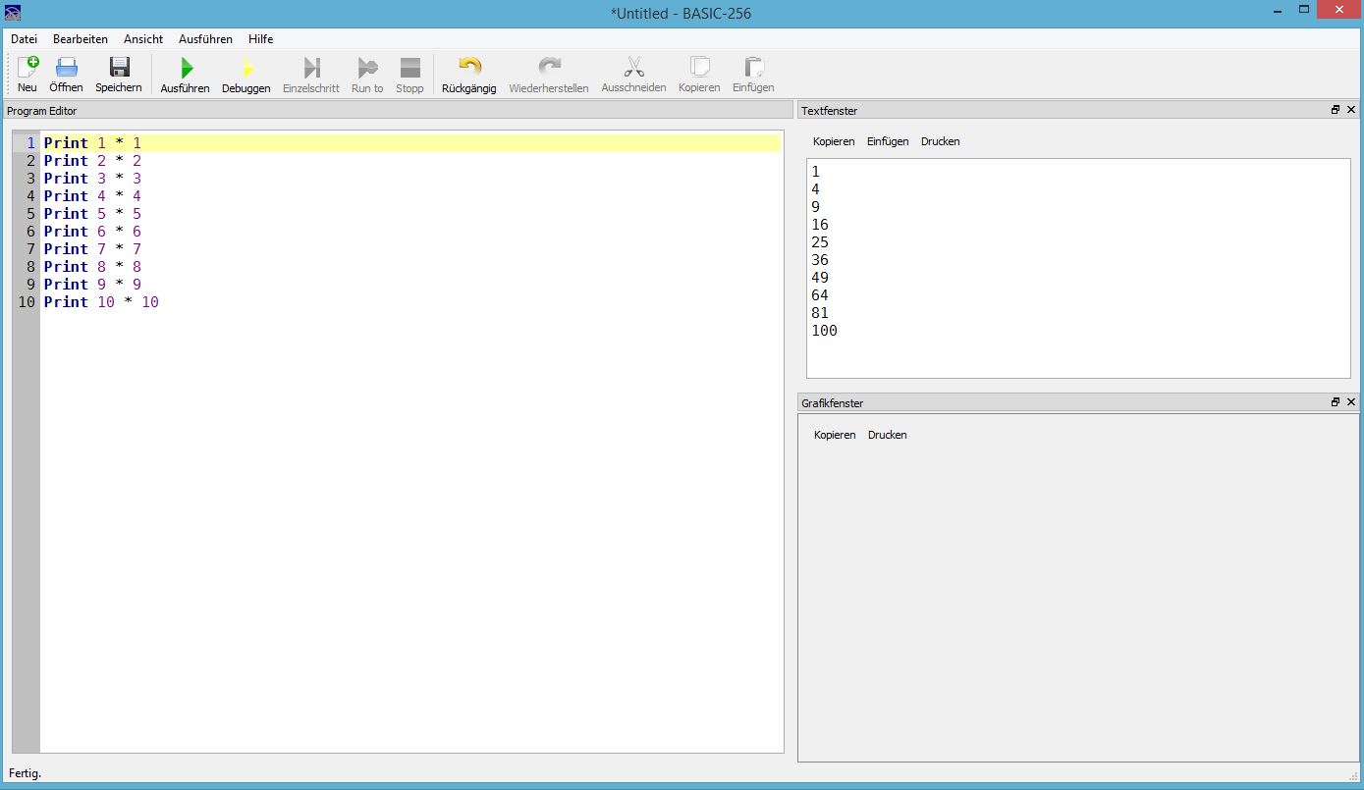Screen dimensions: 1364x790
Task: Click the Kopieren toolbar icon
Action: 699,68
